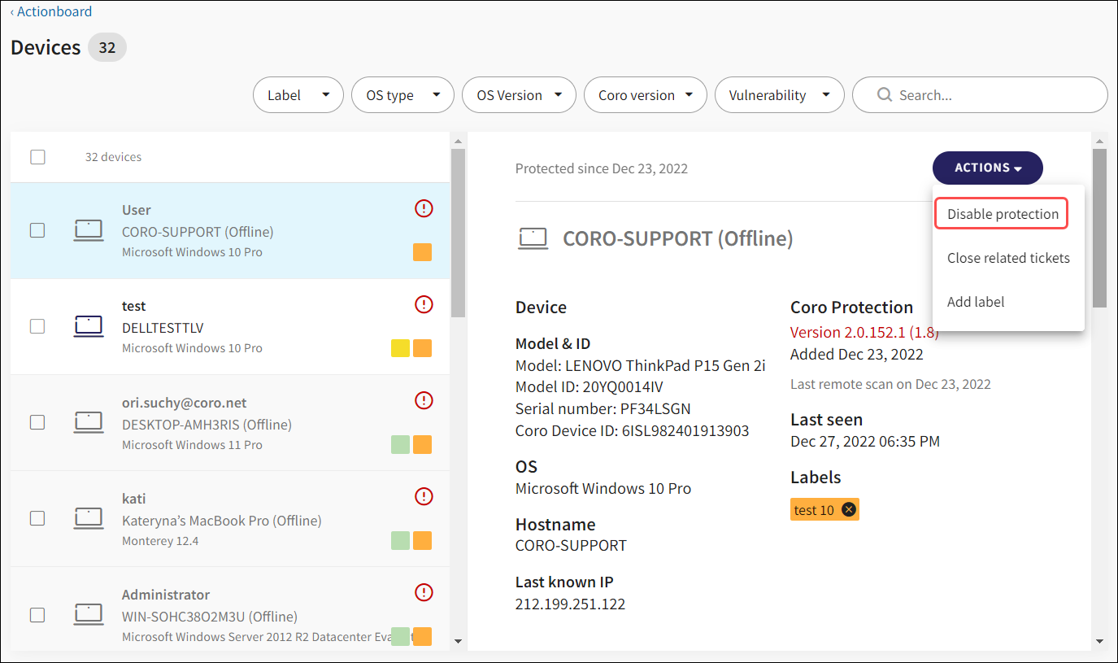Open the Vulnerability filter dropdown
Screen dimensions: 1118x663
779,95
